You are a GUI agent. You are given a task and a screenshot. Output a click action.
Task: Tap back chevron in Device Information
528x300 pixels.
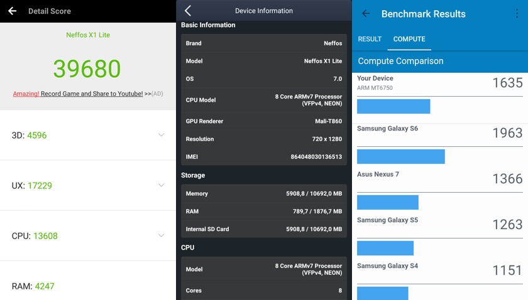pyautogui.click(x=188, y=11)
